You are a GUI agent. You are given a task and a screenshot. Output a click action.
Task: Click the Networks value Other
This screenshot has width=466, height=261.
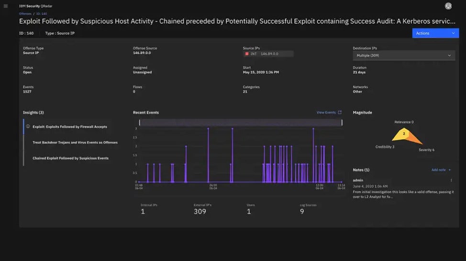(x=357, y=92)
